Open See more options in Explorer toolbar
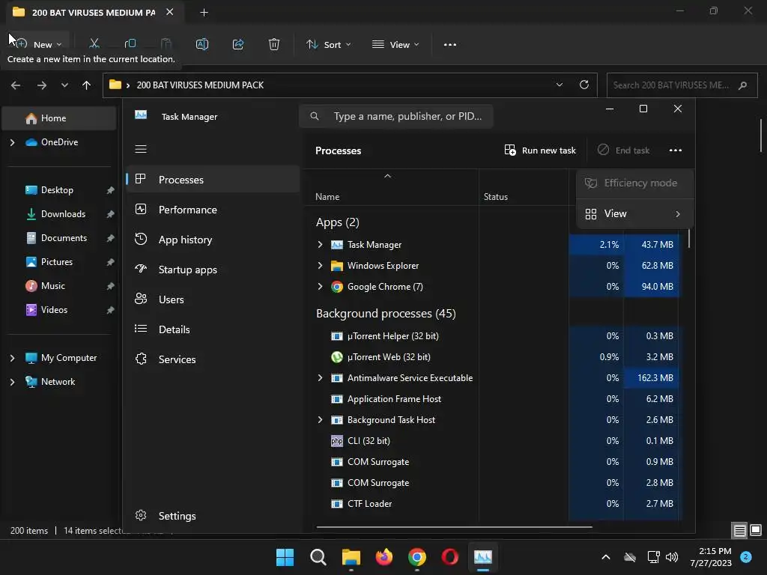This screenshot has width=767, height=575. (450, 44)
